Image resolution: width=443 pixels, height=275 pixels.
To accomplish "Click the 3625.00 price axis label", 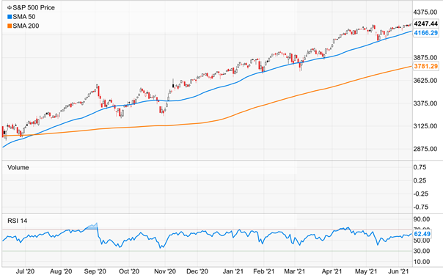I will [425, 81].
